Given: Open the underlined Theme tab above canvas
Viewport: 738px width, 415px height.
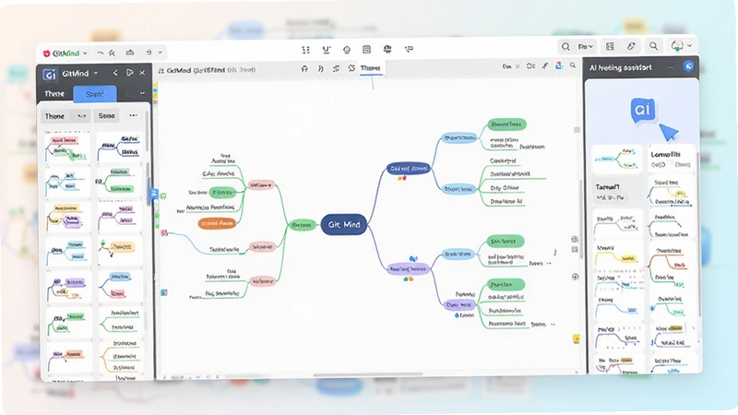Looking at the screenshot, I should 371,68.
